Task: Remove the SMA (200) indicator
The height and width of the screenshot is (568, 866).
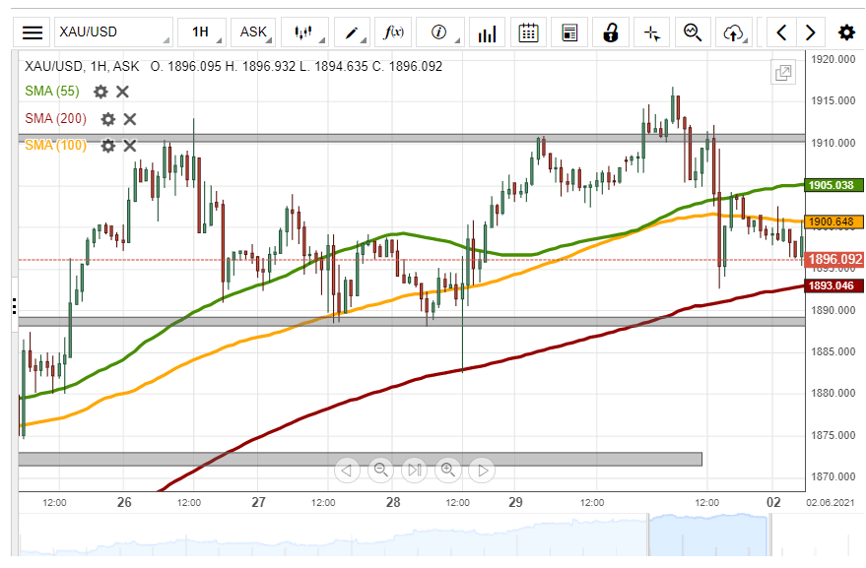Action: click(130, 119)
